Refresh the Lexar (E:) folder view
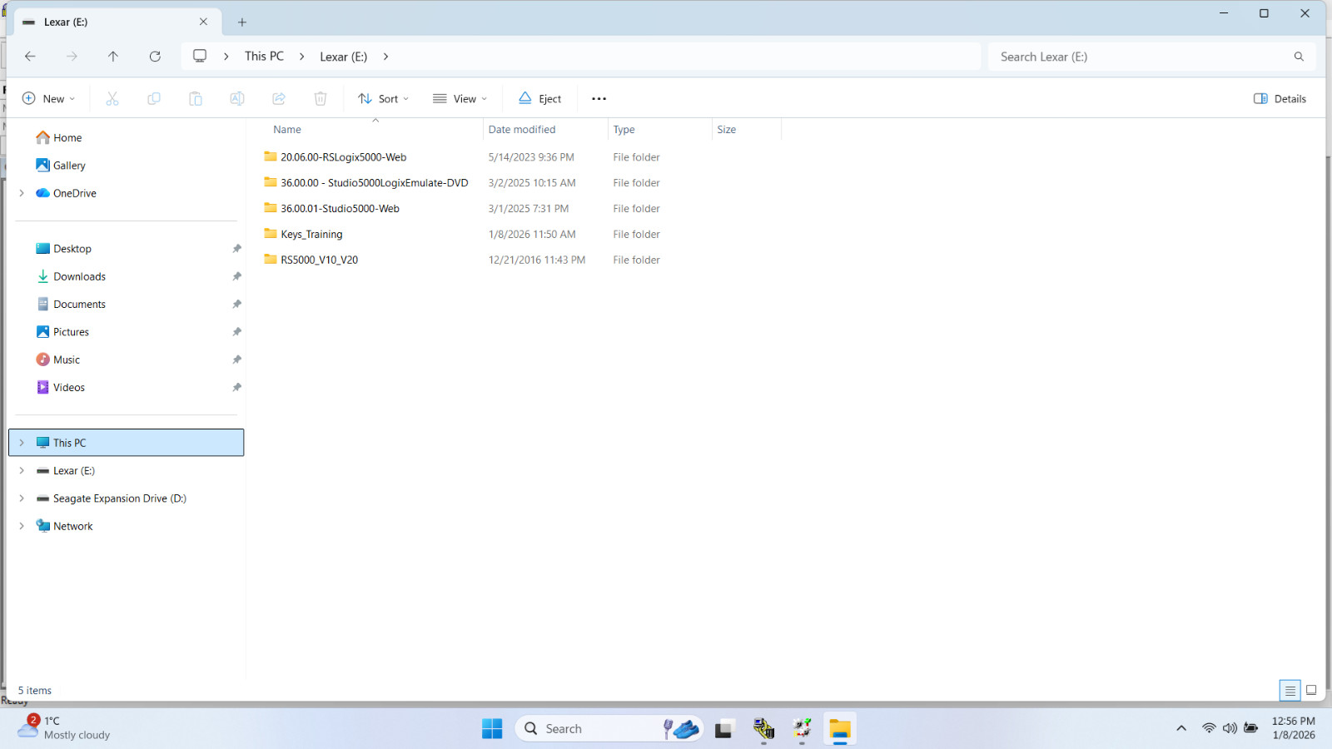The width and height of the screenshot is (1332, 749). click(x=155, y=57)
